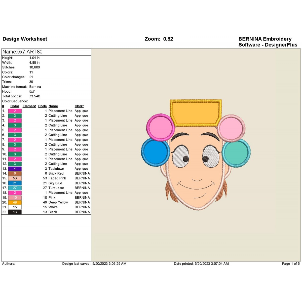302x302 pixels.
Task: Click 'Placement Line' in row 18
Action: click(x=60, y=193)
